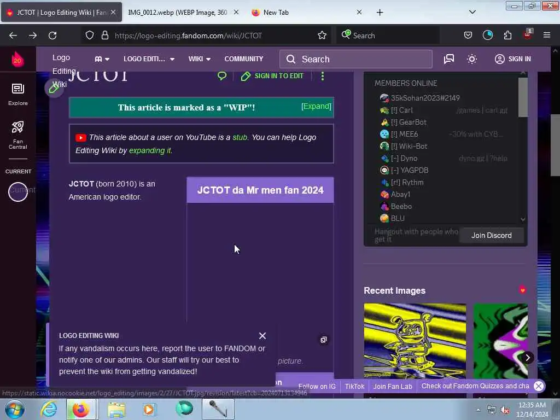Switch to the IMG_0012.webp tab
The height and width of the screenshot is (420, 560).
(178, 12)
